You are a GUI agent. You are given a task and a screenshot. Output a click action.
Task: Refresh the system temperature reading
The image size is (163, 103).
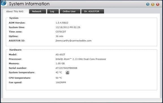67,73
